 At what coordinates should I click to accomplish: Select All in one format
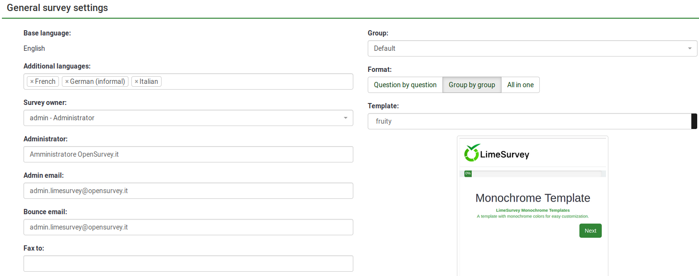pyautogui.click(x=520, y=85)
